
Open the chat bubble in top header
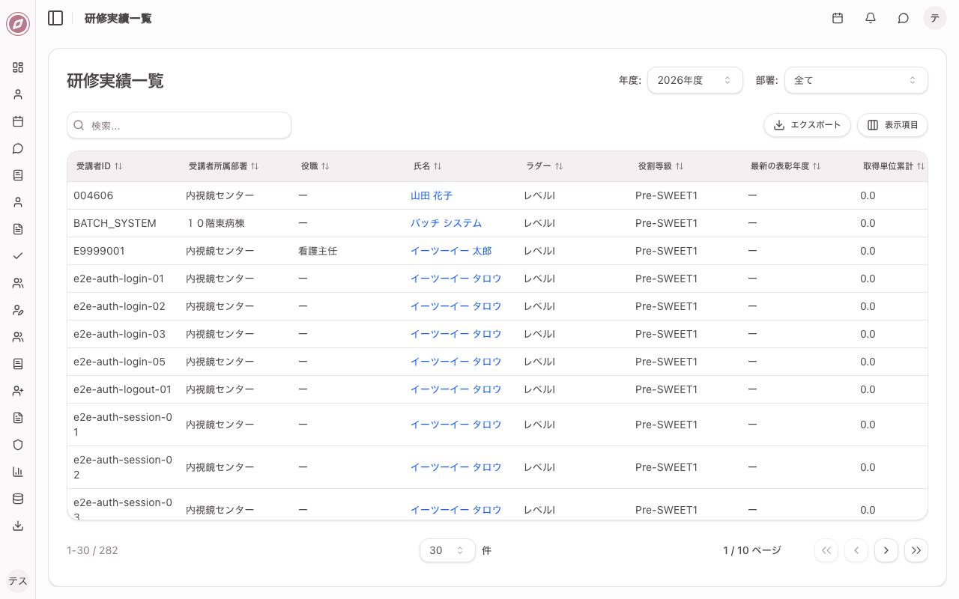tap(904, 18)
